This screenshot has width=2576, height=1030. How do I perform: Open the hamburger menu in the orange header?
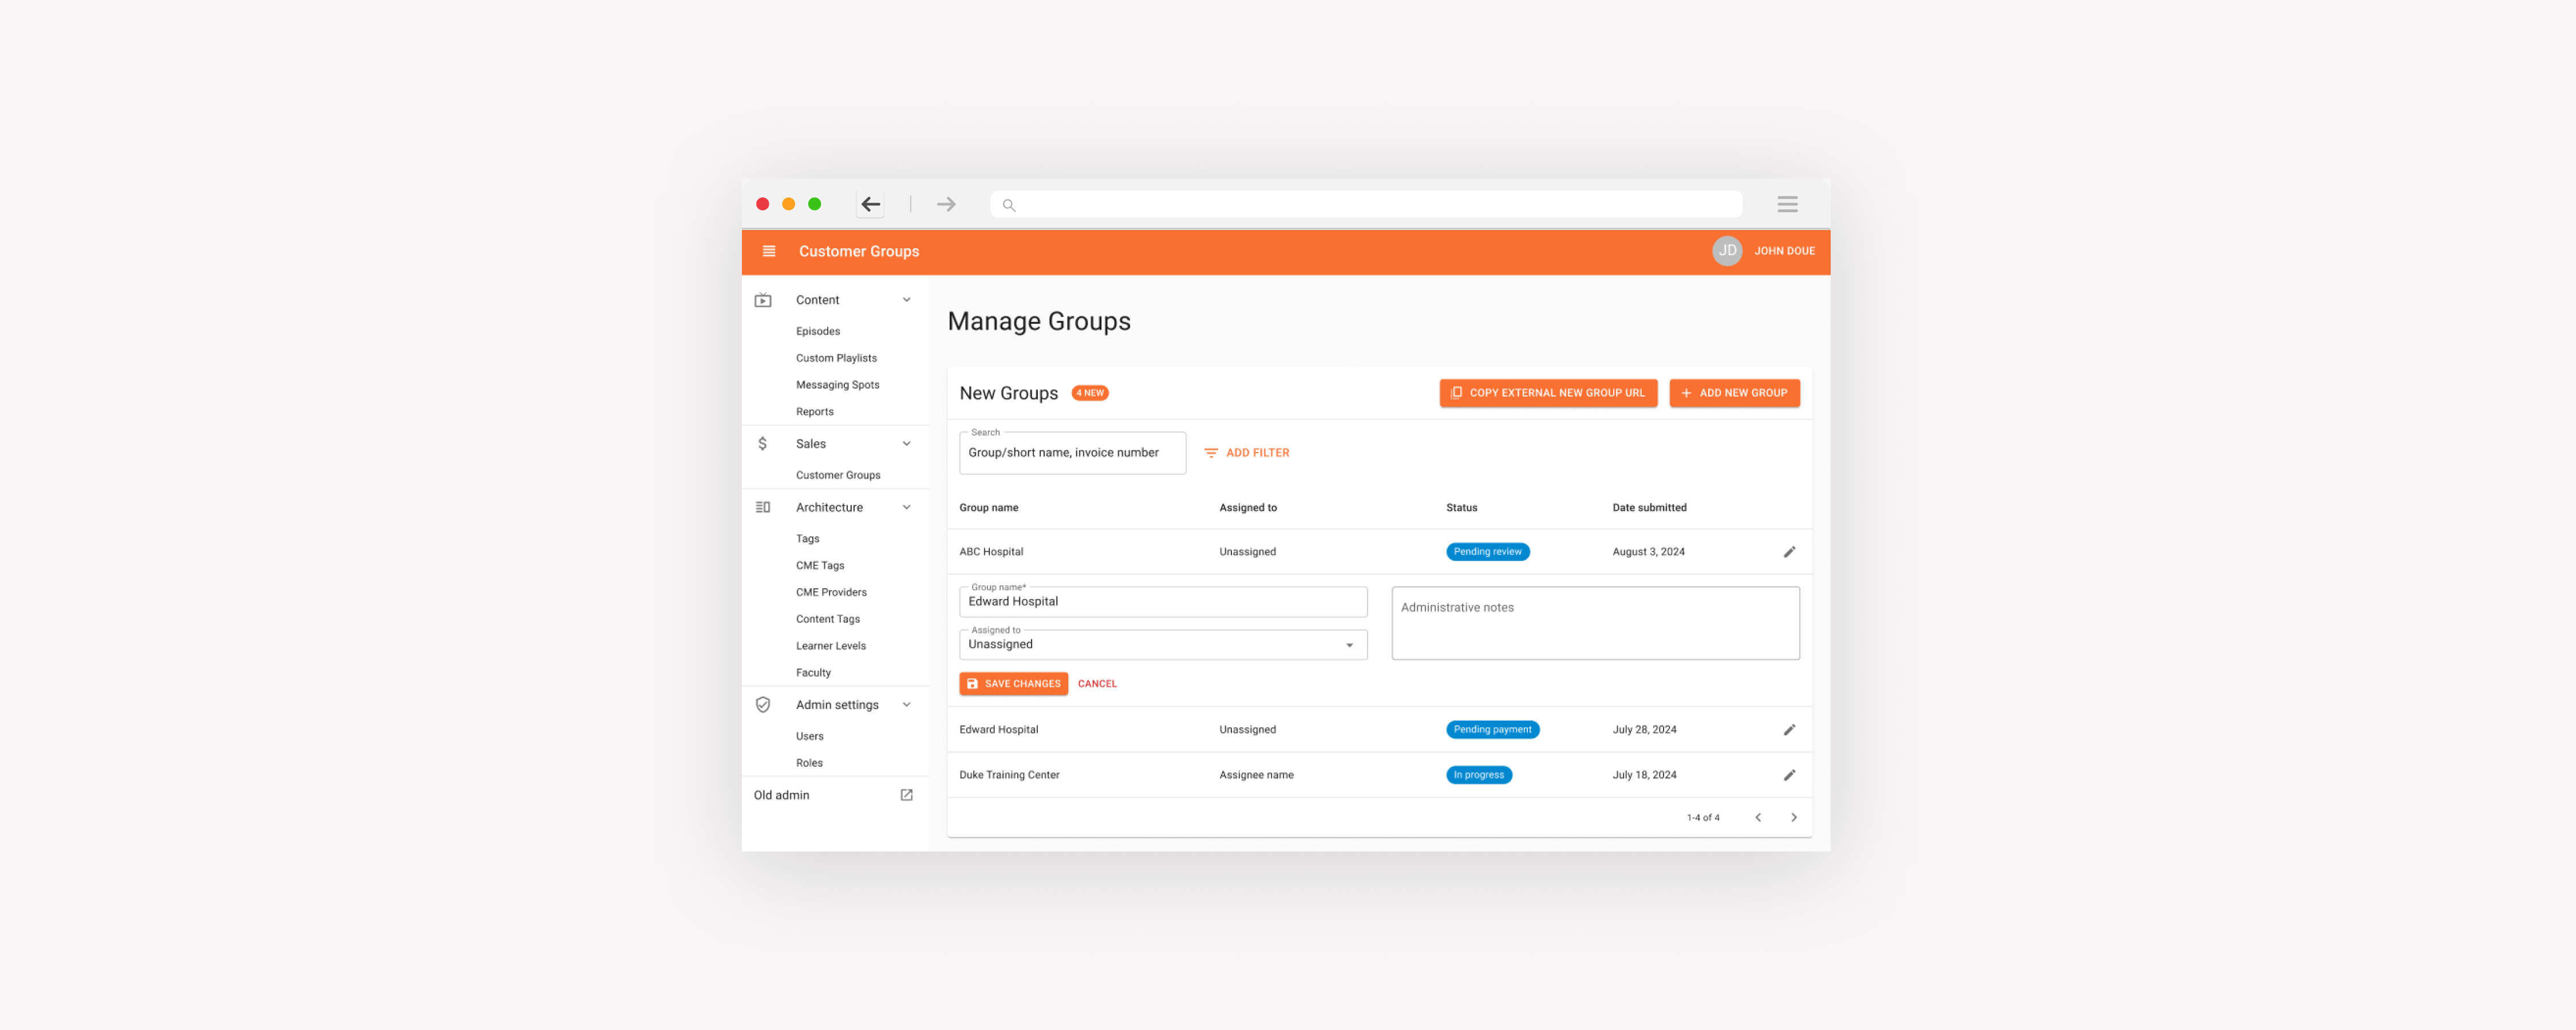(x=769, y=251)
